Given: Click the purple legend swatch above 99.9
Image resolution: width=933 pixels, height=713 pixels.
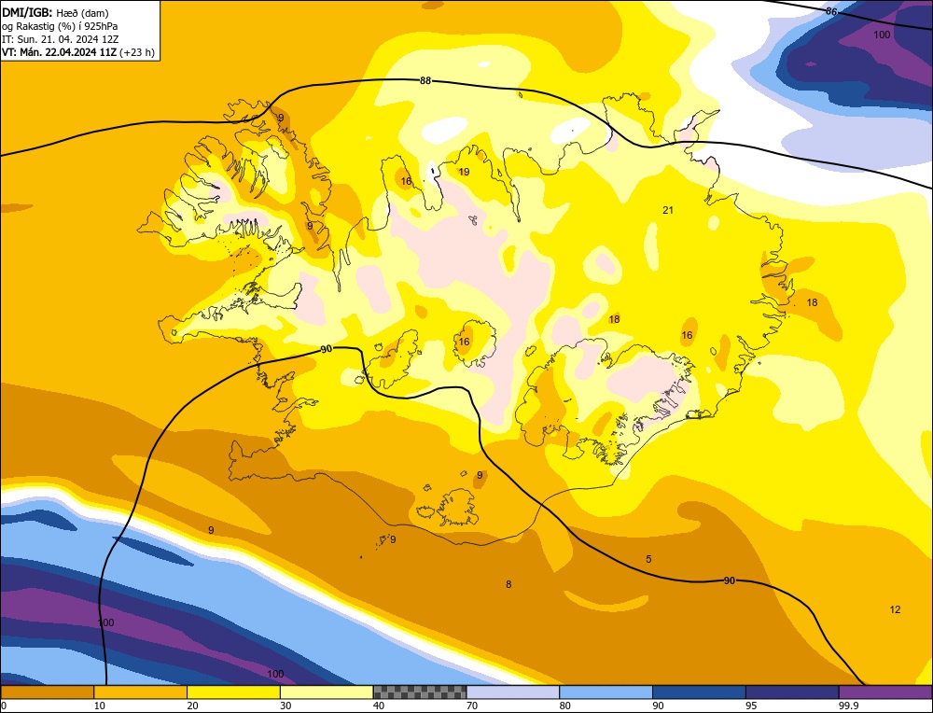Looking at the screenshot, I should coord(886,692).
